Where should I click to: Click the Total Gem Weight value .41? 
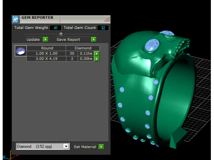coord(55,28)
